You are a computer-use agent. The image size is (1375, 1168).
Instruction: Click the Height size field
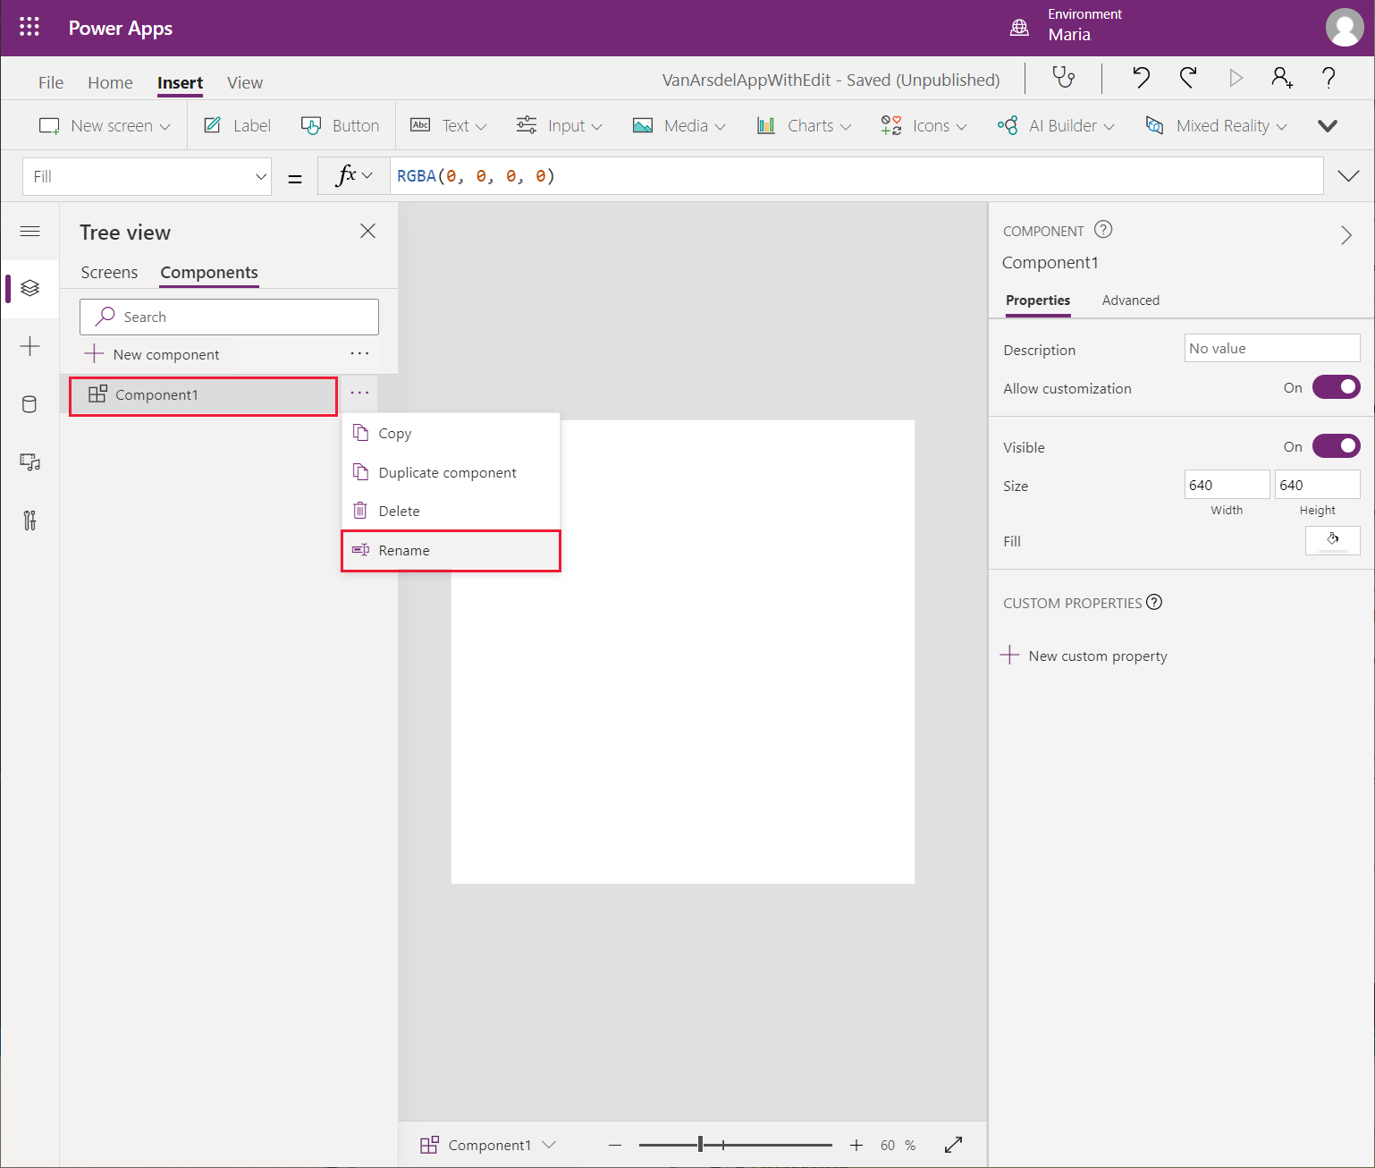pos(1318,485)
